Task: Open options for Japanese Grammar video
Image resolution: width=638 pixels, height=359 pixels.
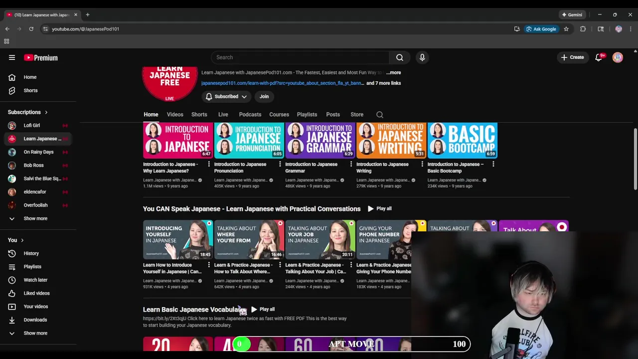Action: coord(351,164)
